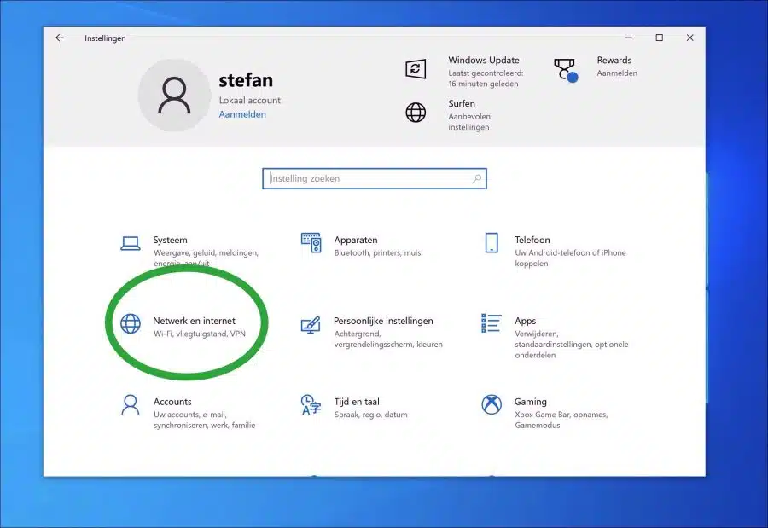
Task: Click Aanmelden under Rewards
Action: [617, 73]
